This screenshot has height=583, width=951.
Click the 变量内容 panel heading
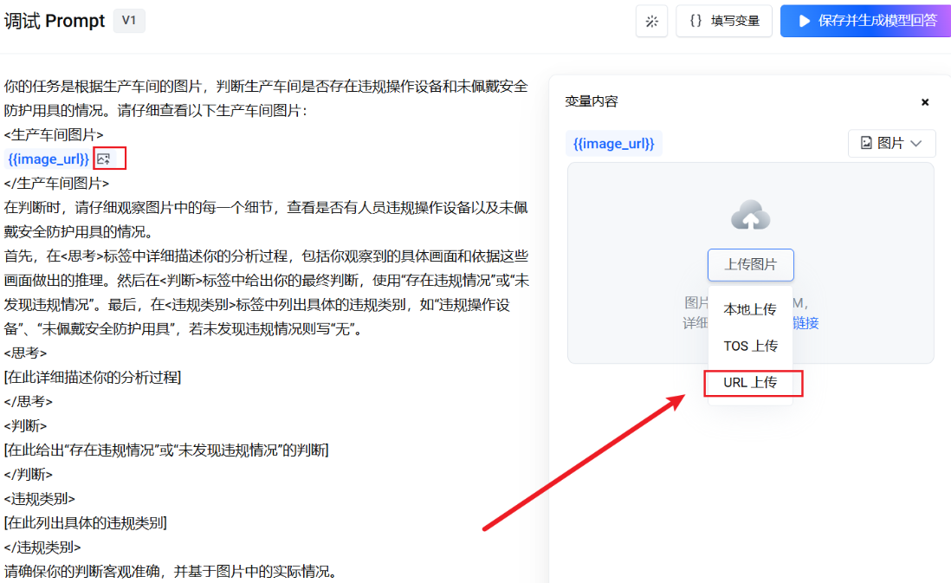tap(592, 101)
